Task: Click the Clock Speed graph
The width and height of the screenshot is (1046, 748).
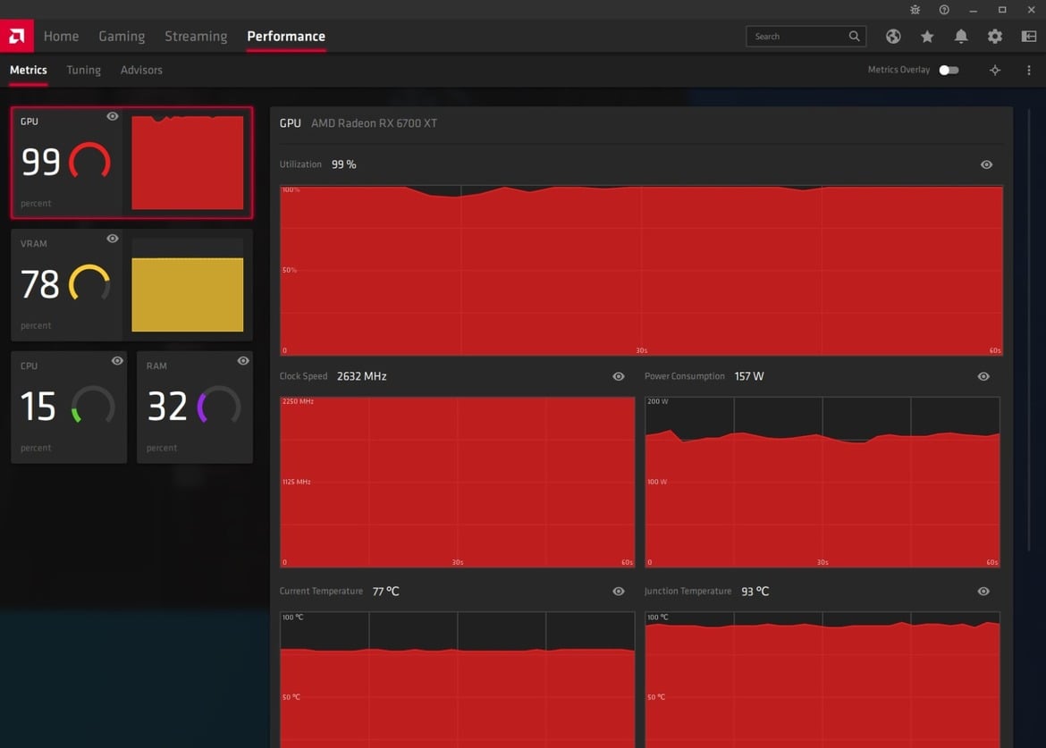Action: (x=457, y=482)
